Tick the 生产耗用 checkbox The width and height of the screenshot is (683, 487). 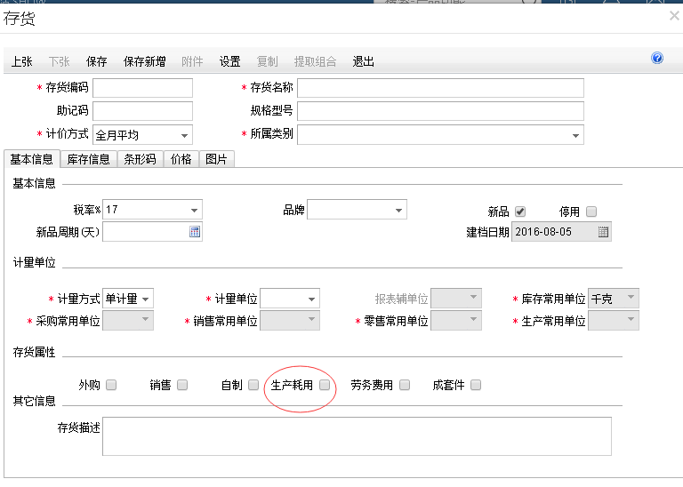[x=325, y=385]
